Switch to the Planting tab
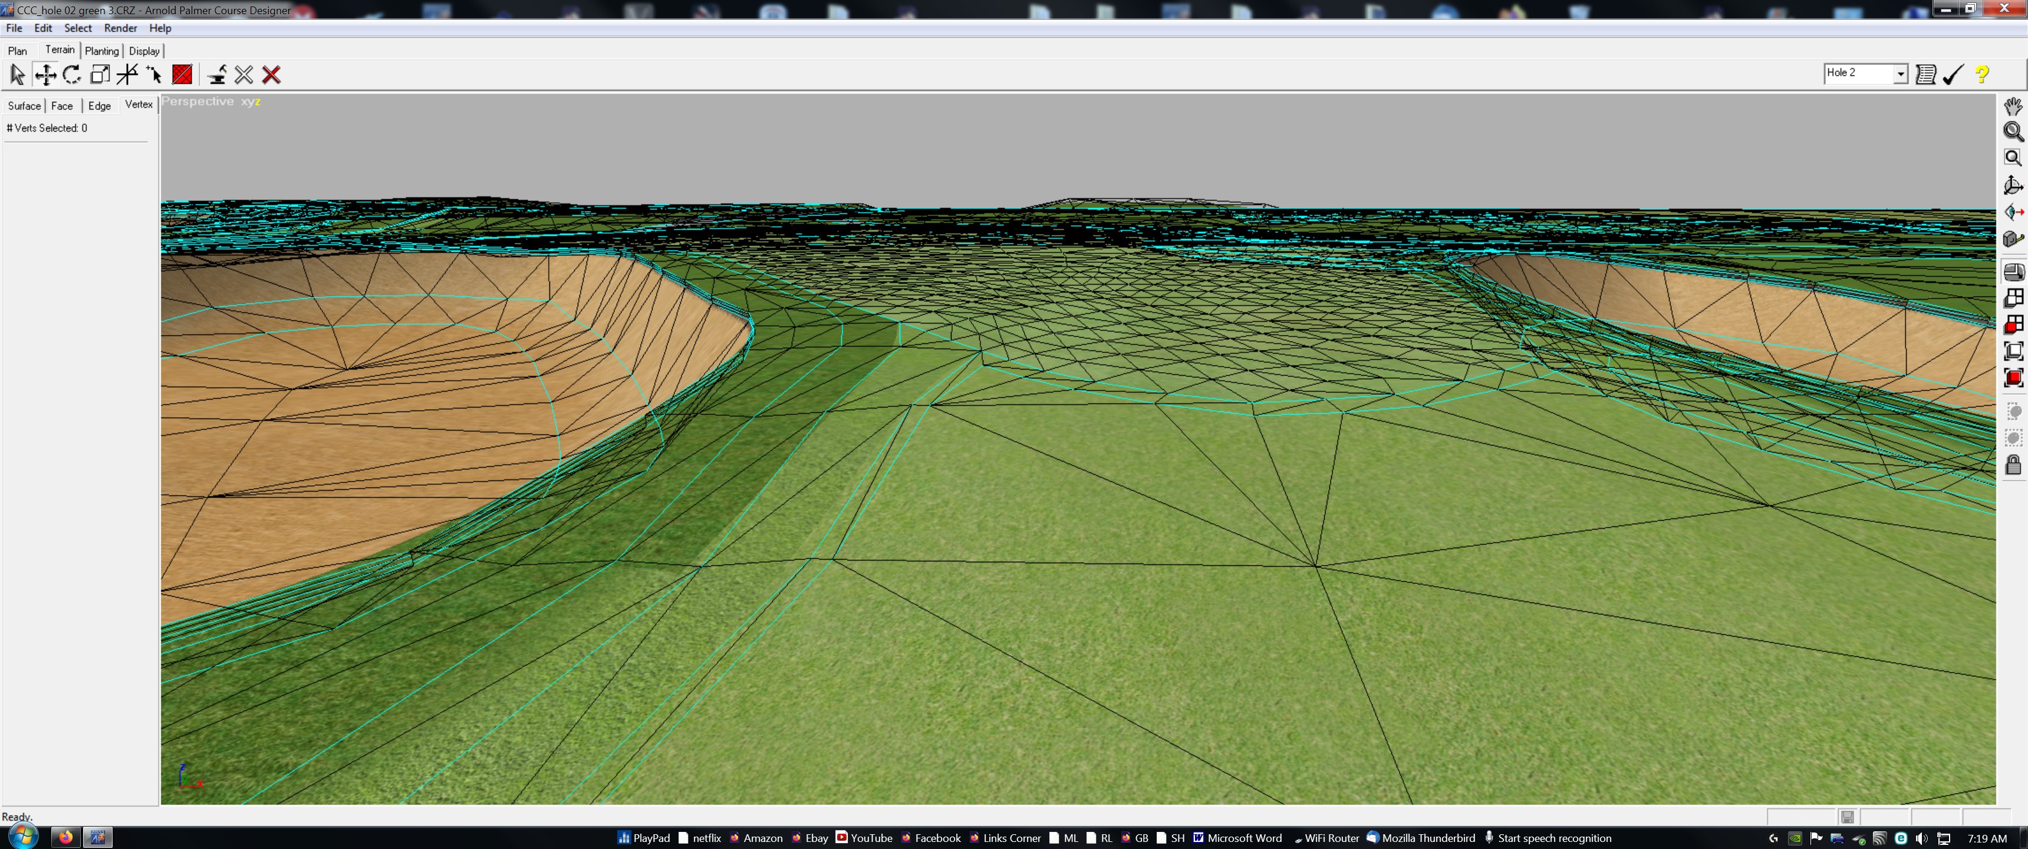 point(101,51)
